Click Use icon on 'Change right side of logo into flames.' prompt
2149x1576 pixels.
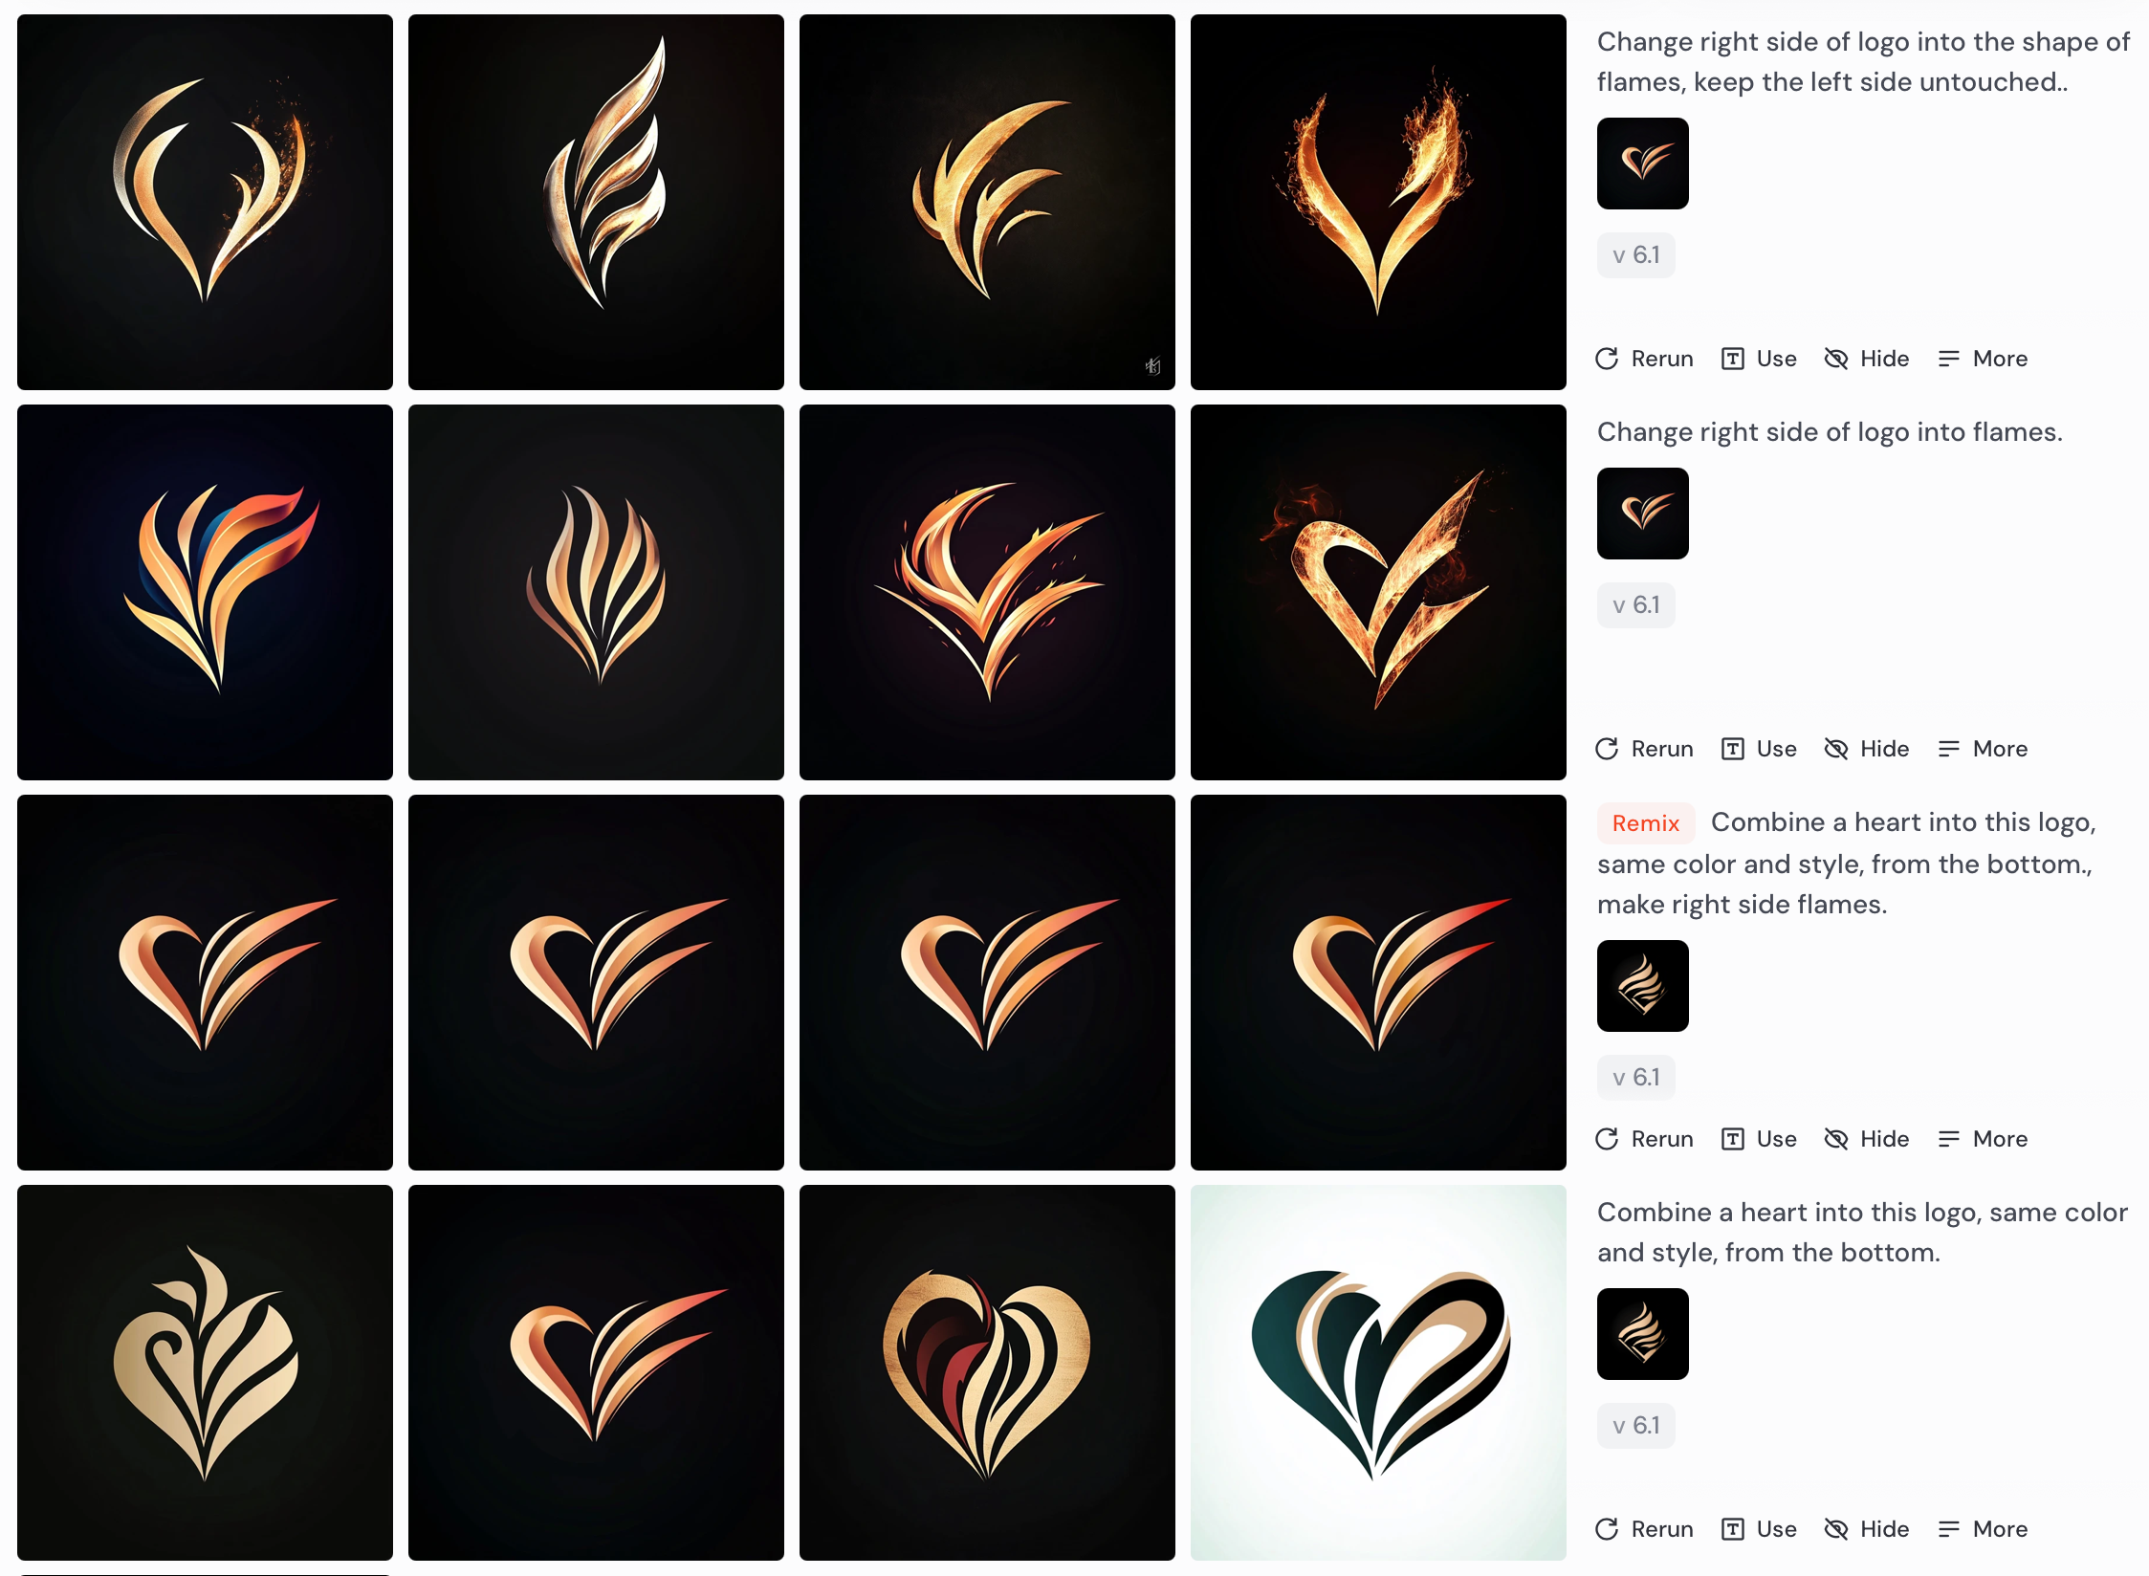(x=1732, y=749)
